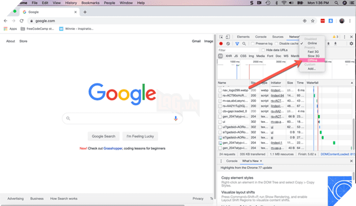The image size is (356, 206).
Task: Click the network Filter text field
Action: coord(238,50)
